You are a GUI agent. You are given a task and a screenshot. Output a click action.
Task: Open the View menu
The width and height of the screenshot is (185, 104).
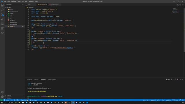[x=19, y=1]
